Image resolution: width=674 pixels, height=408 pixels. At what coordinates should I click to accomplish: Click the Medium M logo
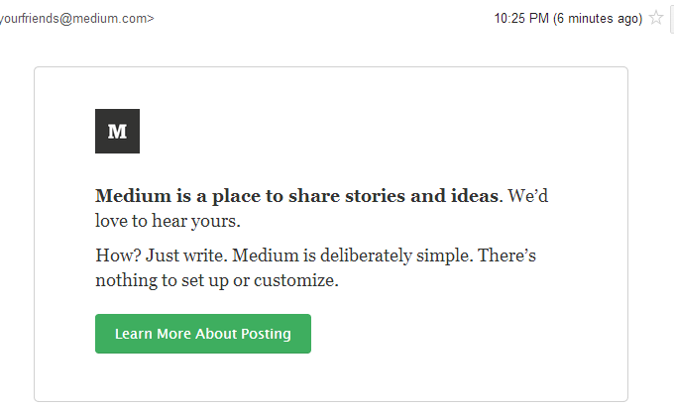117,132
